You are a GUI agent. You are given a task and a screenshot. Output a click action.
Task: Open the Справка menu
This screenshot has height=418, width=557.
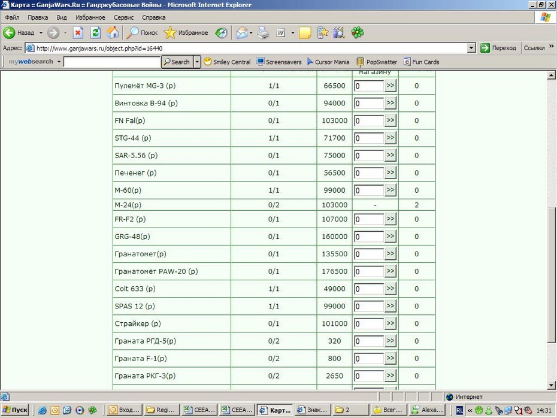[x=153, y=17]
